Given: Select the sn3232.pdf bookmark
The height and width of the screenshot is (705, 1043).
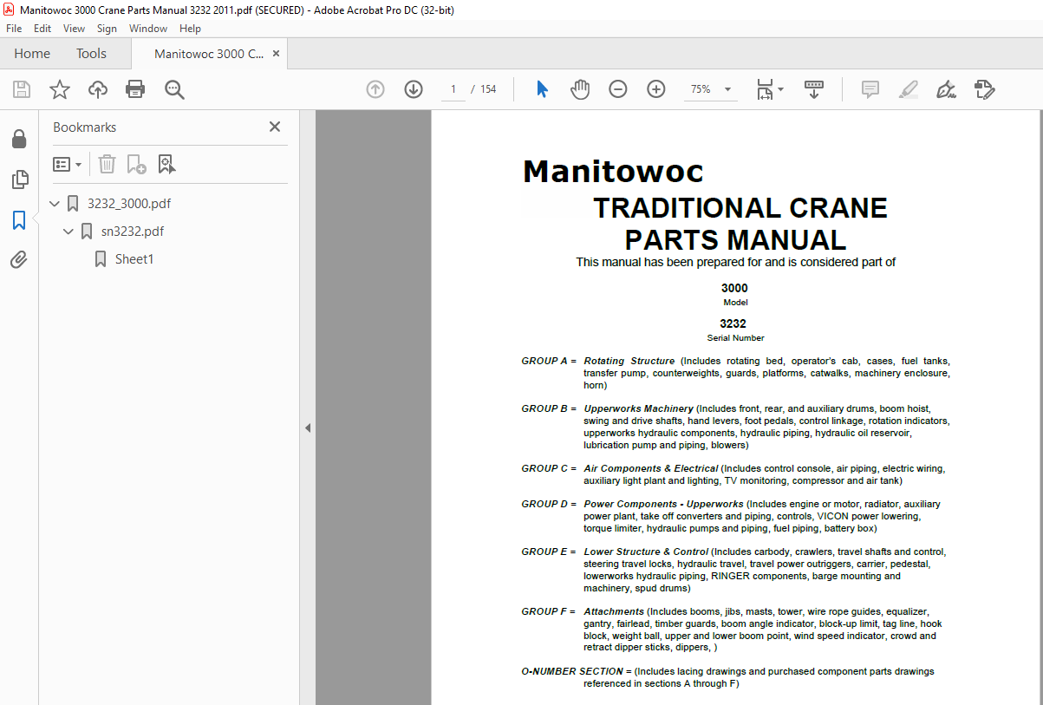Looking at the screenshot, I should click(133, 232).
